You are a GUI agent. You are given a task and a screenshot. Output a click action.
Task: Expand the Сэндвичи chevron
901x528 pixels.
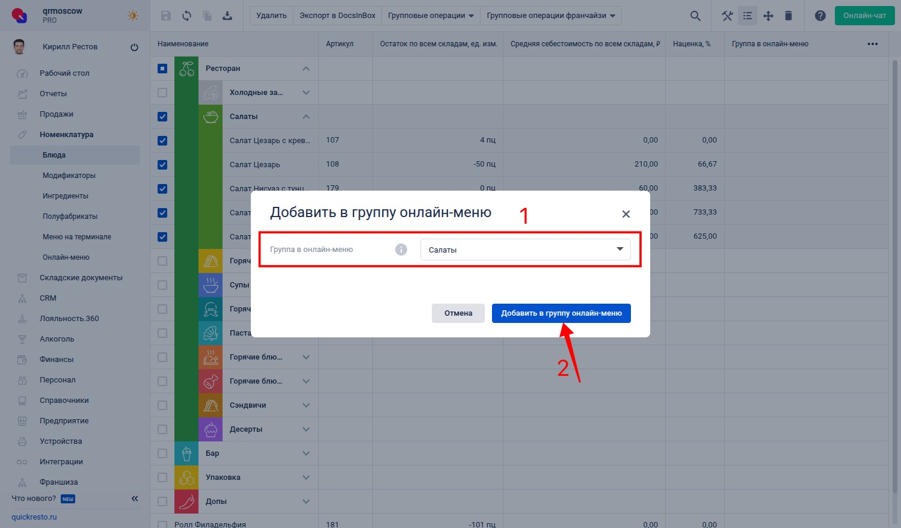pos(306,405)
